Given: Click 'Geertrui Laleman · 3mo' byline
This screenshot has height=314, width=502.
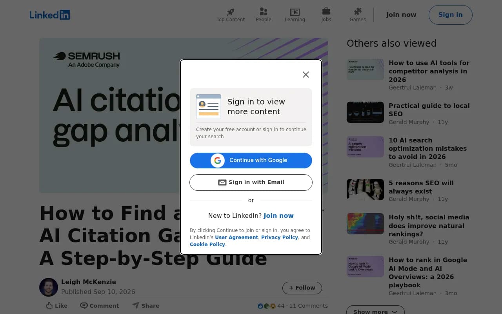Looking at the screenshot, I should point(423,293).
